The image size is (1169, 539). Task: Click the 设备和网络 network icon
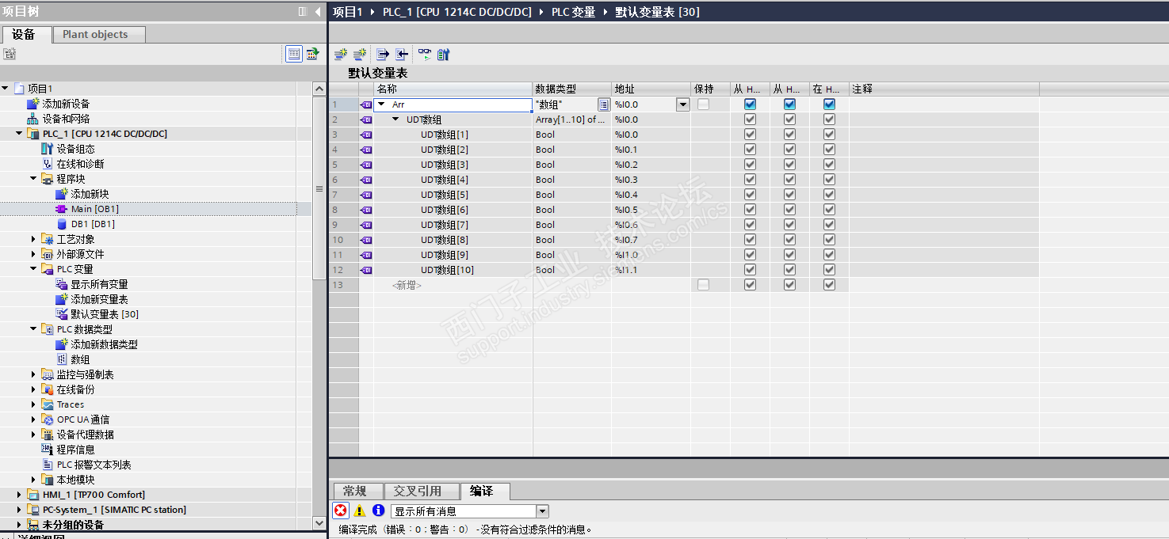coord(33,119)
